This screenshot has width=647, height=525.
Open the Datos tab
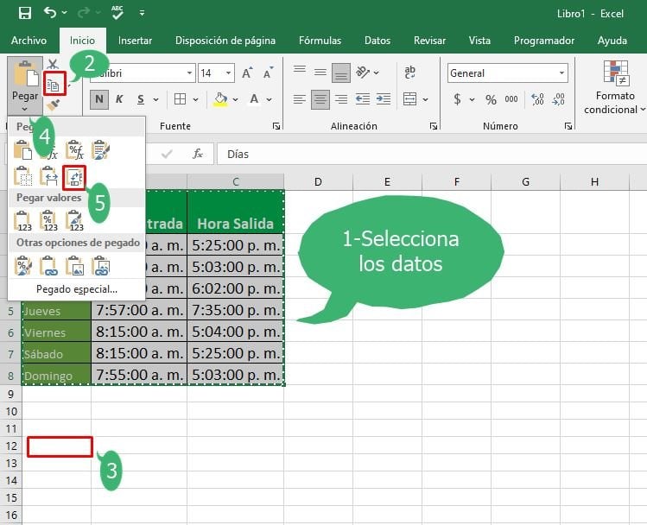coord(377,41)
